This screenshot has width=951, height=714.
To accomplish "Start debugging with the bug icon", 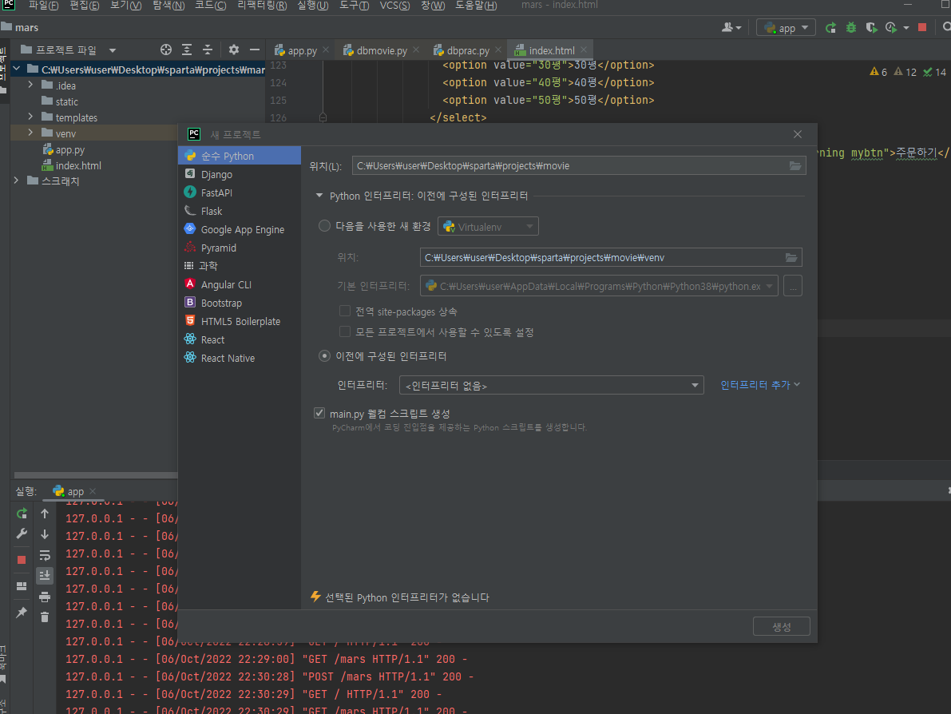I will 851,28.
